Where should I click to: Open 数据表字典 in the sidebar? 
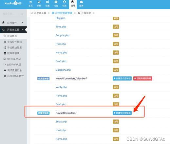pos(13,53)
